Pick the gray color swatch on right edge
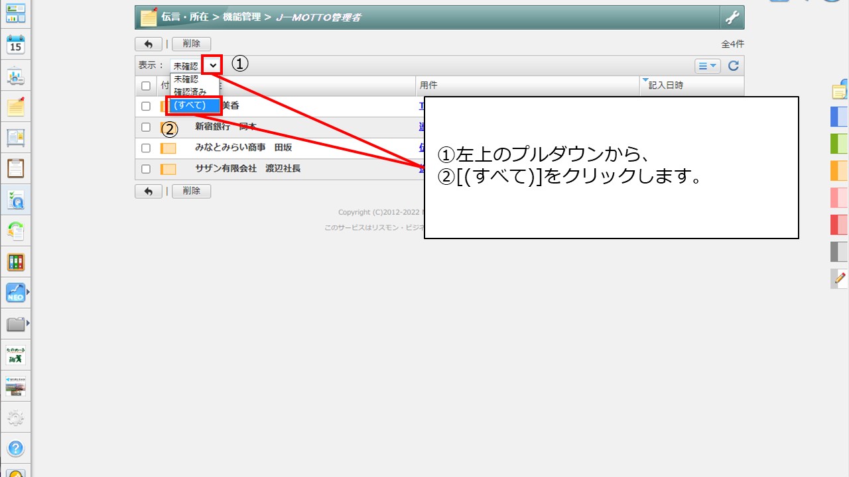The width and height of the screenshot is (849, 477). [x=840, y=252]
